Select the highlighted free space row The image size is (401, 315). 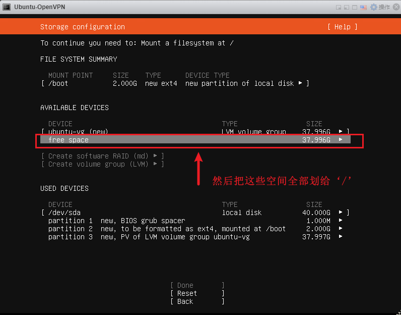click(195, 140)
